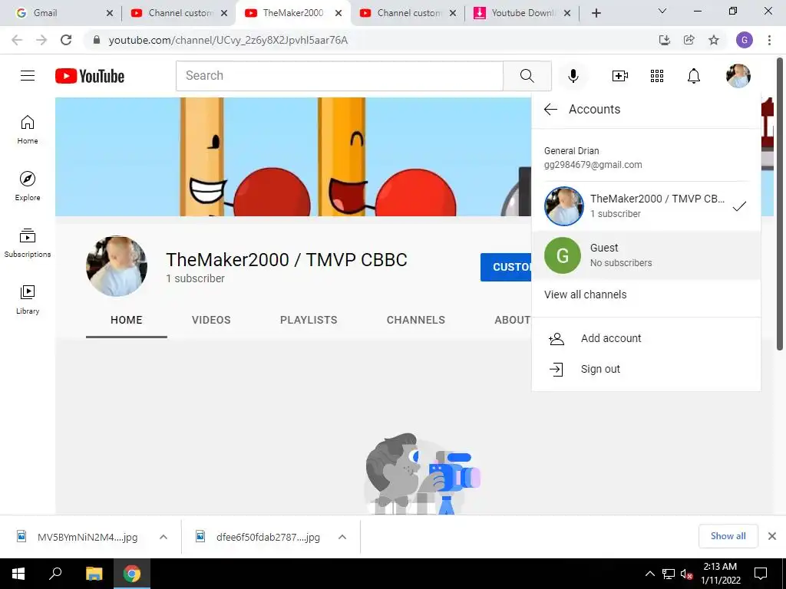Open the VIDEOS channel tab
The width and height of the screenshot is (786, 589).
coord(211,320)
